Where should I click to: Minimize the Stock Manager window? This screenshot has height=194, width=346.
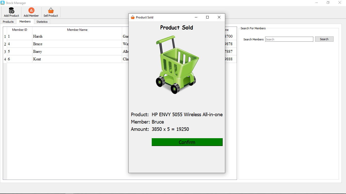tap(317, 3)
